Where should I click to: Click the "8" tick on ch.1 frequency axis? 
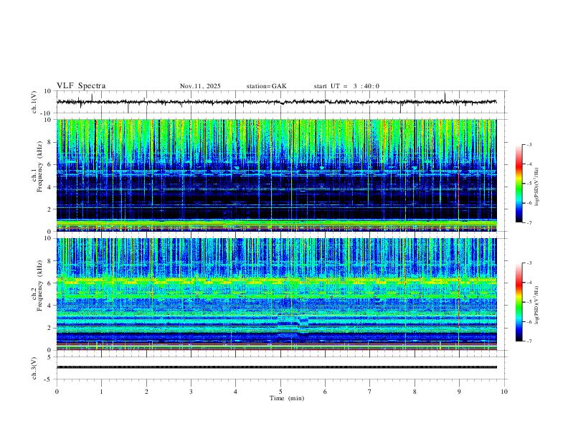(x=50, y=142)
